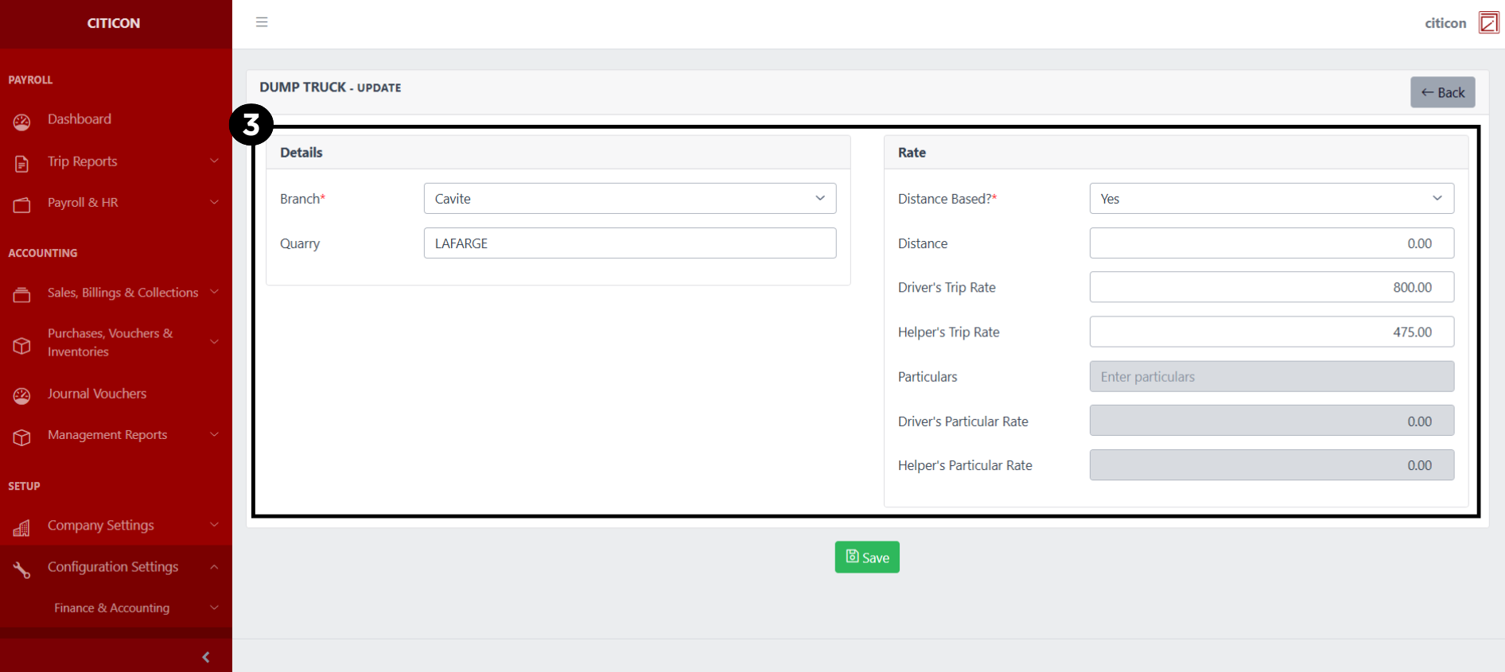Click the green Save button

[x=867, y=557]
